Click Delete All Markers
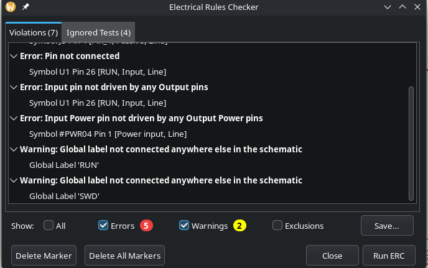This screenshot has height=268, width=428. (x=125, y=256)
